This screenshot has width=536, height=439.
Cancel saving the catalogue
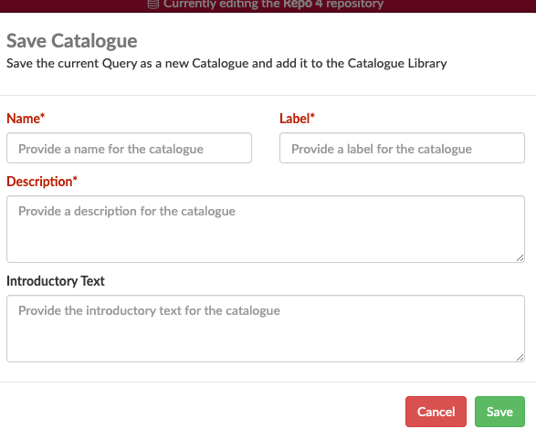tap(436, 412)
